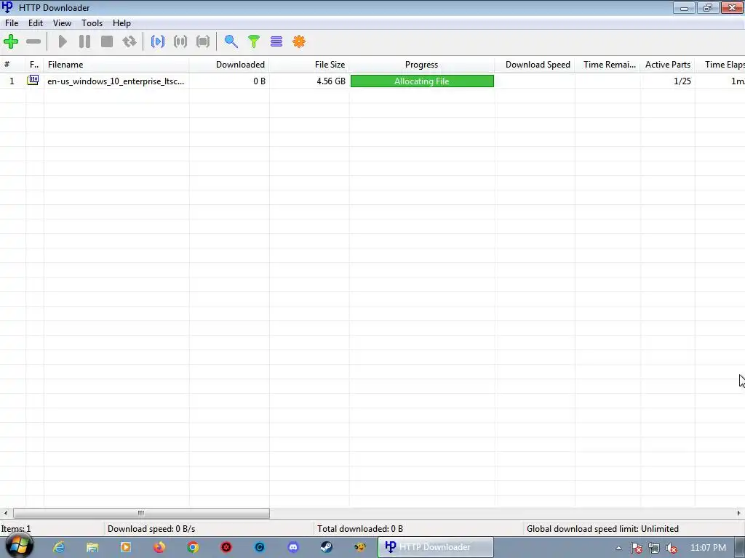Launch Chrome from the taskbar
The width and height of the screenshot is (745, 558).
(192, 547)
